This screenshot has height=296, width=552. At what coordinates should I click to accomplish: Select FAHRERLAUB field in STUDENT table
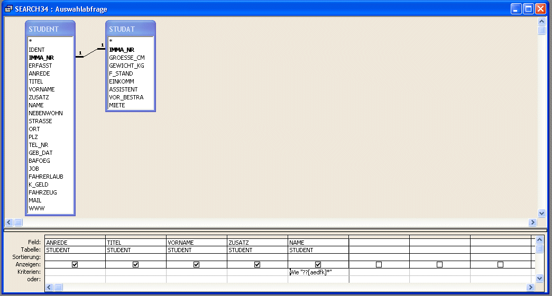46,177
